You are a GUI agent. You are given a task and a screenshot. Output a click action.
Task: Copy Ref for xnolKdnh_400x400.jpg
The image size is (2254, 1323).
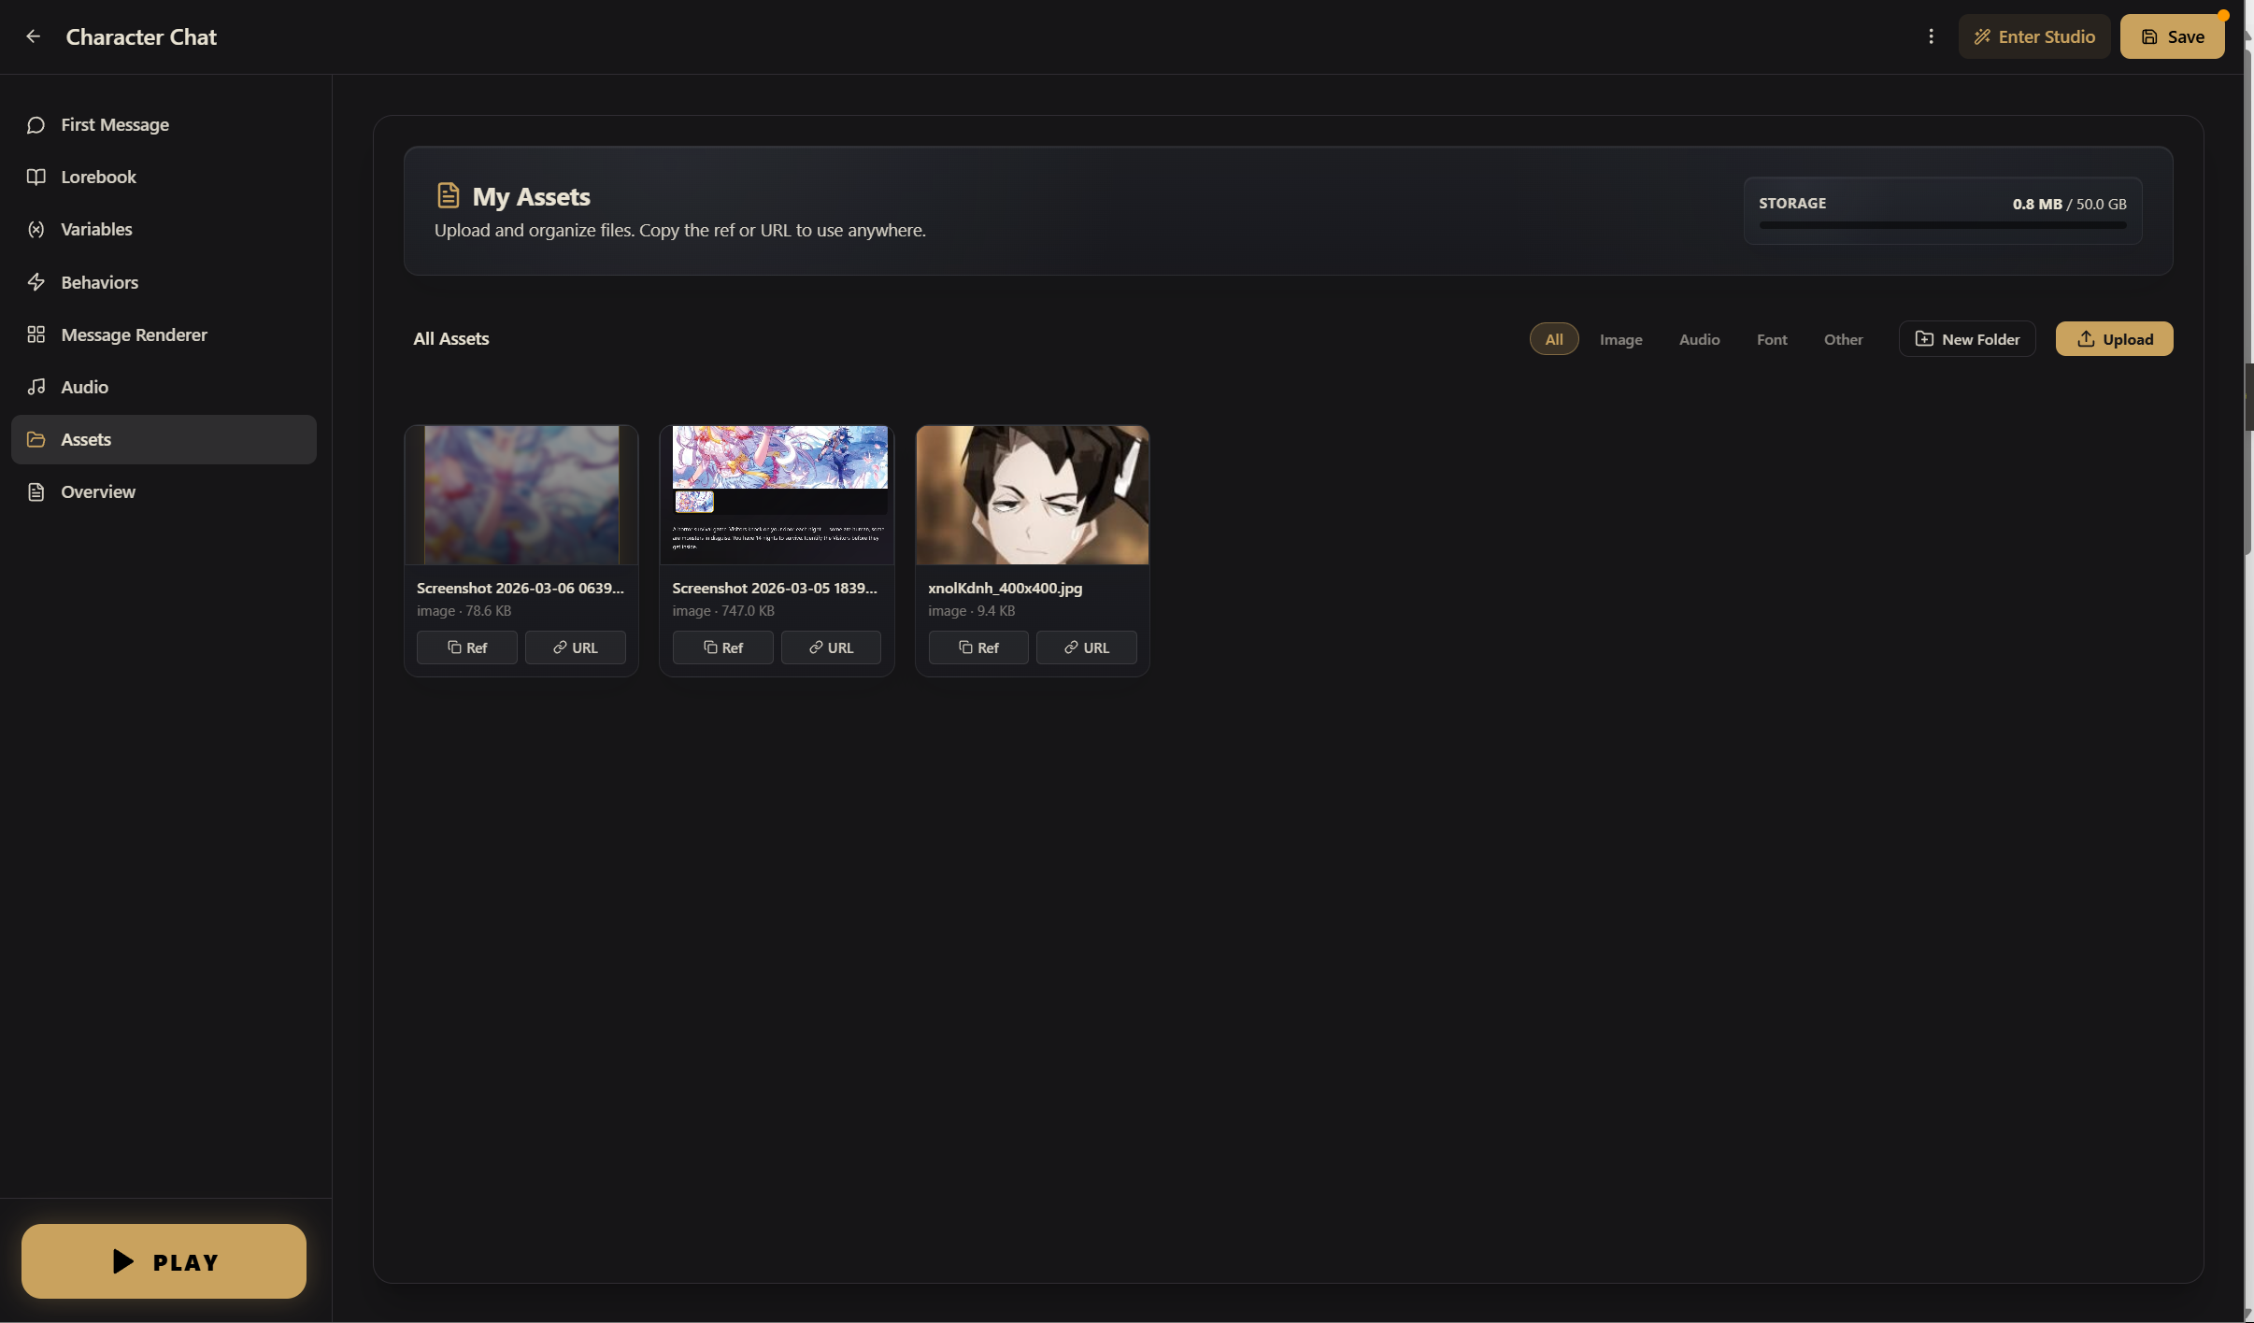pos(977,647)
